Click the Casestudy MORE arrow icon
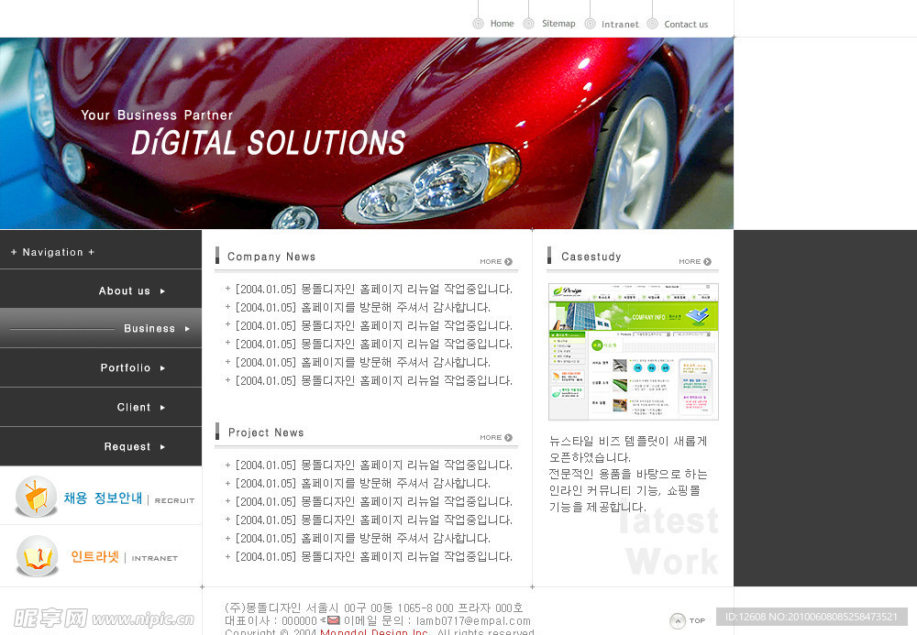Screen dimensions: 917x635 click(x=707, y=262)
